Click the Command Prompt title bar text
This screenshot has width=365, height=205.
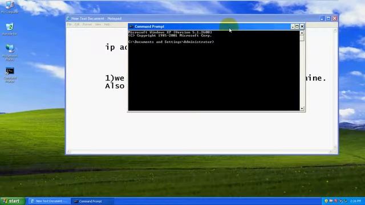click(149, 27)
